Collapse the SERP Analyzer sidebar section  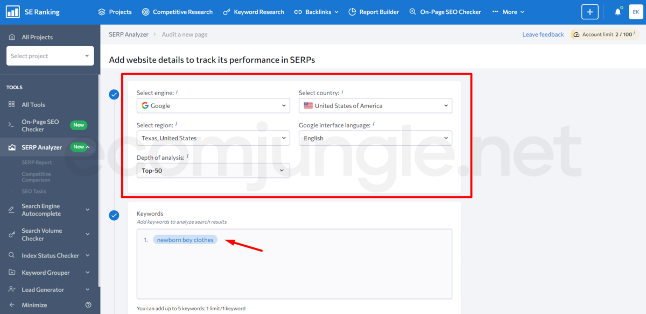tap(87, 147)
